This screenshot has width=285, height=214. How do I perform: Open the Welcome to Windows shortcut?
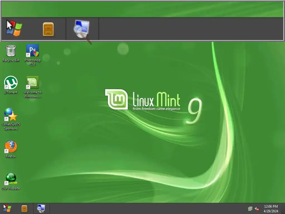pyautogui.click(x=33, y=87)
